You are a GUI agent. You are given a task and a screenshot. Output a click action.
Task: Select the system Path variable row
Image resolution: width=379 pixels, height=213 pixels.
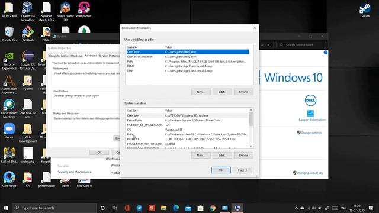188,134
